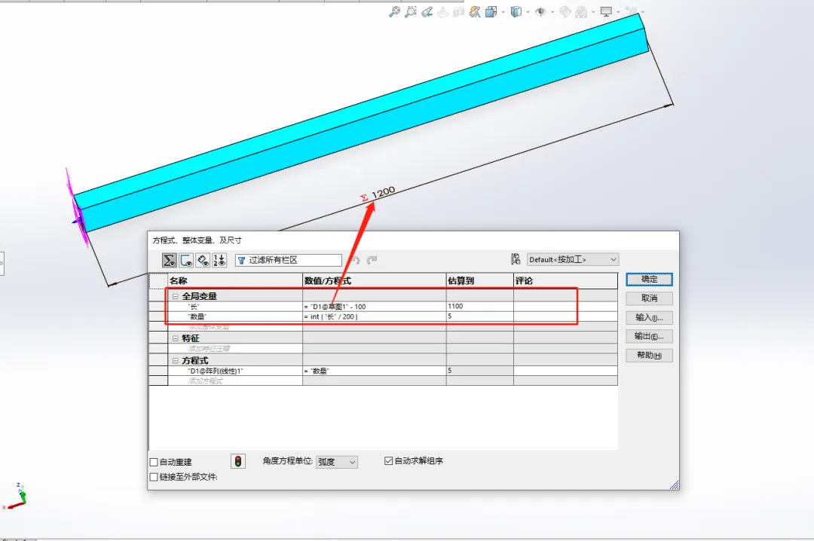Select the Sketch Equation View icon
Screen dimensions: 814x541
coord(188,259)
